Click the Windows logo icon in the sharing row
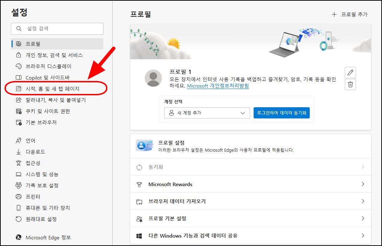Viewport: 382px width, 246px height. tap(139, 236)
